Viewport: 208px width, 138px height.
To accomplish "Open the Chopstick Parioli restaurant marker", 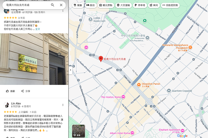I will point(139,84).
